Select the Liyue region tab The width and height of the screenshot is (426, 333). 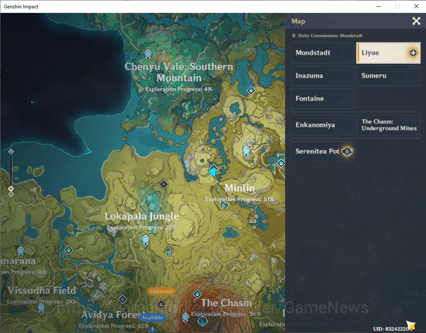click(388, 53)
